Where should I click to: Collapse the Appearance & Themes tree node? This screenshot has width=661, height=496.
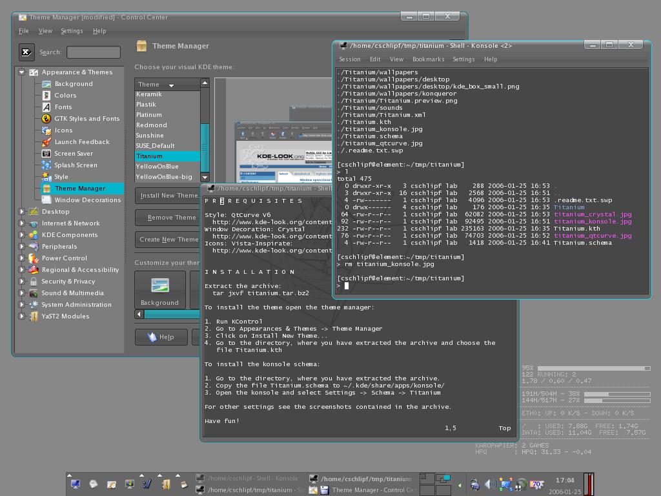click(21, 72)
